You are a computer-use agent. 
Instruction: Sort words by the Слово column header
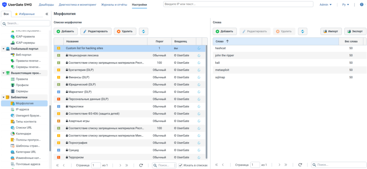click(276, 41)
